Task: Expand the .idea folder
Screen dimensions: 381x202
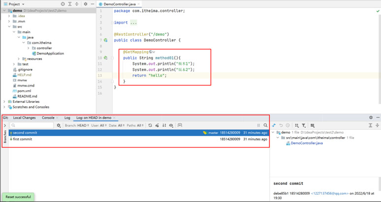Action: [9, 16]
